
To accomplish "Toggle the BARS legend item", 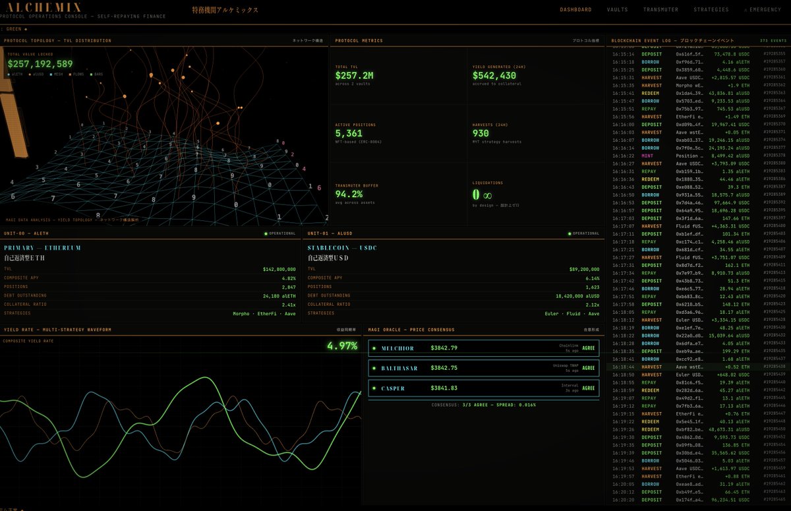I will [98, 75].
